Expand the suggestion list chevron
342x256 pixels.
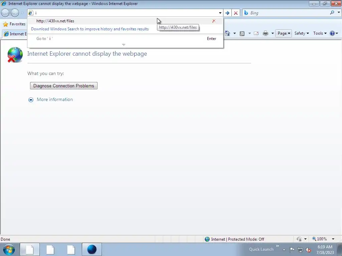coord(124,45)
